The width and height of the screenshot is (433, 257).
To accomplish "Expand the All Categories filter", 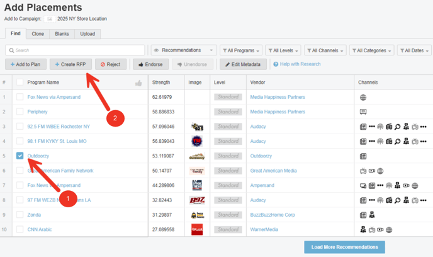I will coord(371,50).
